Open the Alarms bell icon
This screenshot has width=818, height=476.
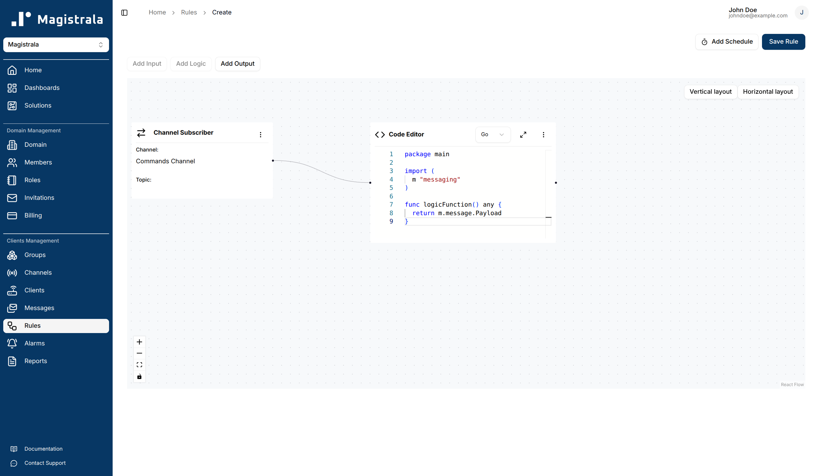12,343
